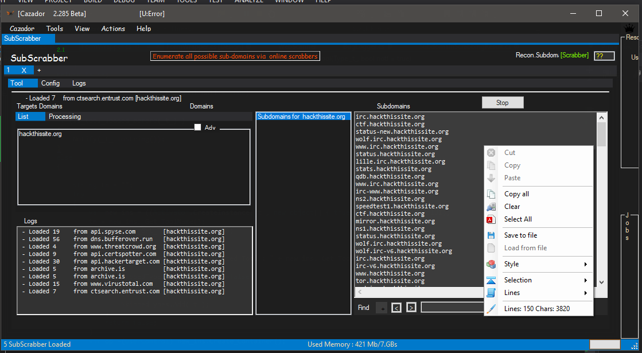The width and height of the screenshot is (642, 353).
Task: Open the Cazador menu
Action: [x=22, y=29]
